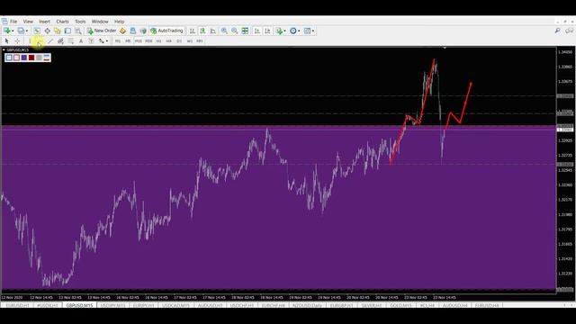Open the Terminal panel icon
Image resolution: width=576 pixels, height=324 pixels.
pyautogui.click(x=67, y=31)
